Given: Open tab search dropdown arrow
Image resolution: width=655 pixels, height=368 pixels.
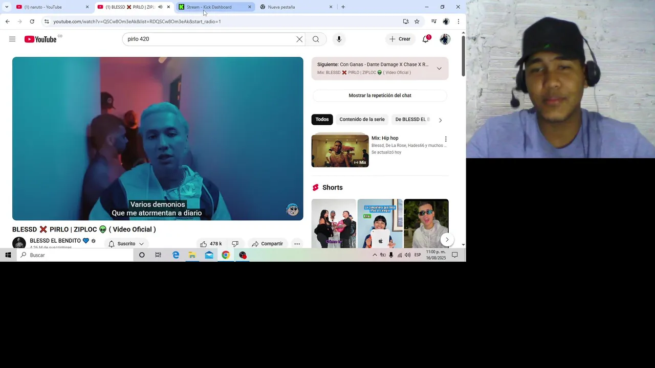Looking at the screenshot, I should (x=7, y=7).
